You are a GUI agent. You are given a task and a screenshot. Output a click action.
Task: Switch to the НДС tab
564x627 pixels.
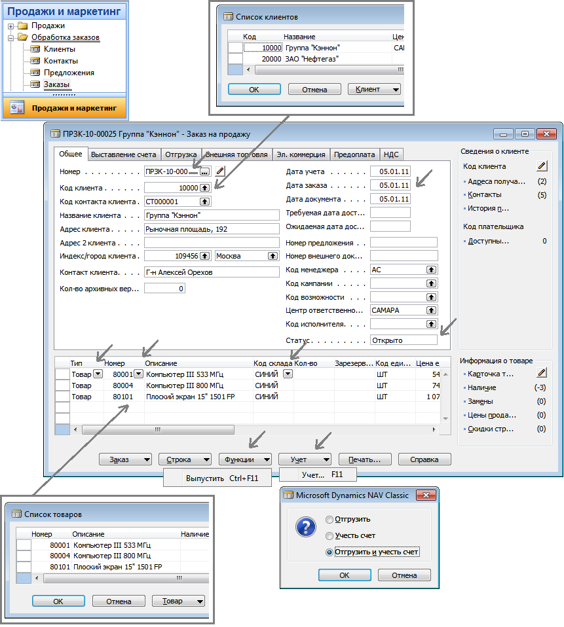(391, 154)
